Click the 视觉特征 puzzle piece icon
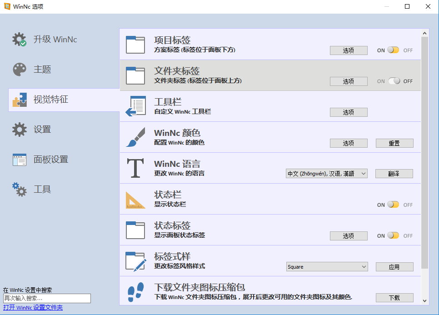This screenshot has width=439, height=315. [20, 100]
